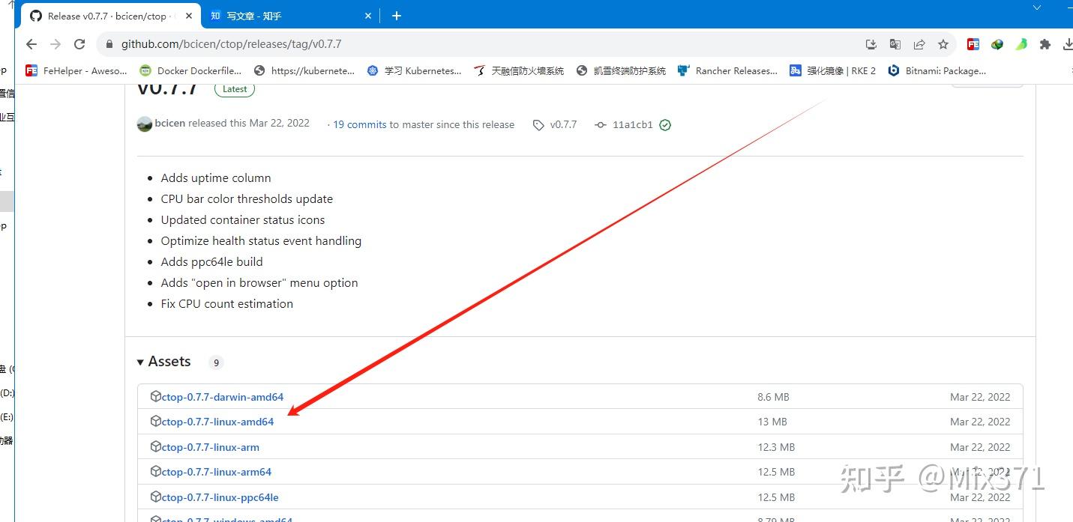Open the Bitnami: Package bookmark
1073x522 pixels.
click(x=937, y=70)
